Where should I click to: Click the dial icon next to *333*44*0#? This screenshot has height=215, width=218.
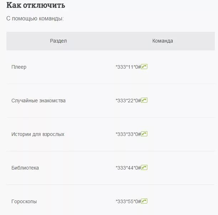(x=144, y=167)
